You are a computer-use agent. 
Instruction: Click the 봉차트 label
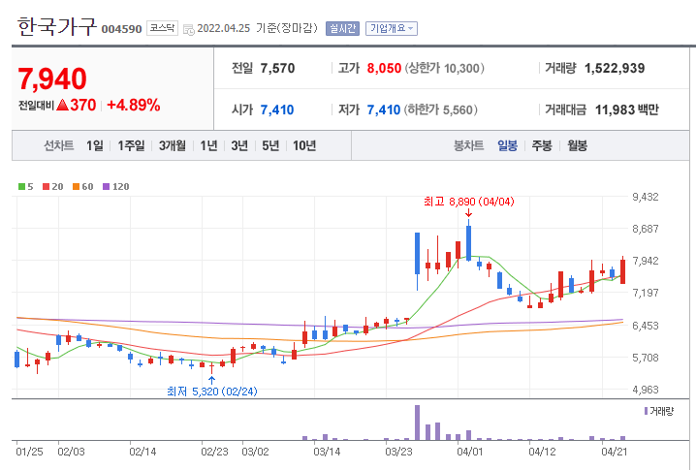tap(468, 145)
